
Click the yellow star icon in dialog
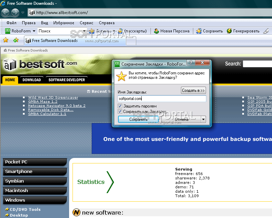(x=121, y=76)
